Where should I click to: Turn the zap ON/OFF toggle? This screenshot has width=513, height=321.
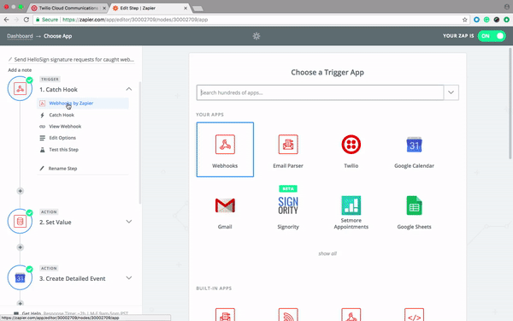[x=492, y=36]
